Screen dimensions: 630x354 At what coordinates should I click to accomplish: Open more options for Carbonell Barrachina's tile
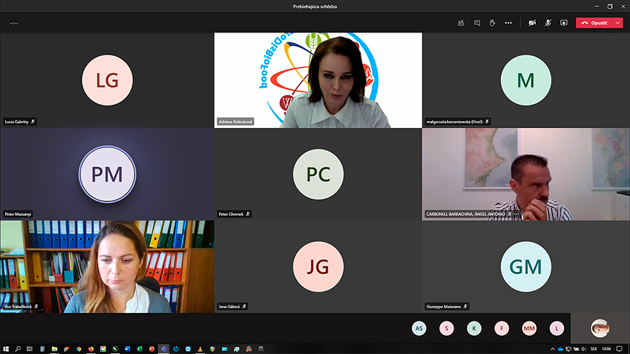tap(517, 214)
